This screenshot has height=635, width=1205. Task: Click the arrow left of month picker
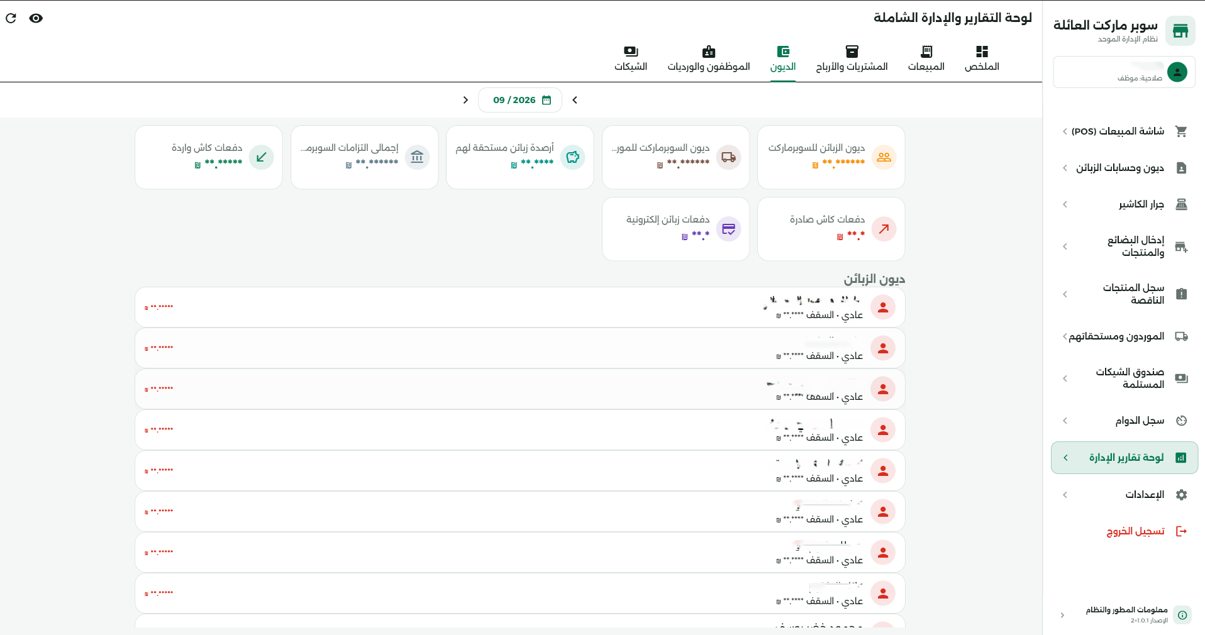click(465, 100)
